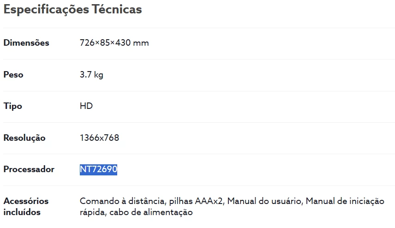This screenshot has width=395, height=228.
Task: Click the Manual do usuário text
Action: 264,201
